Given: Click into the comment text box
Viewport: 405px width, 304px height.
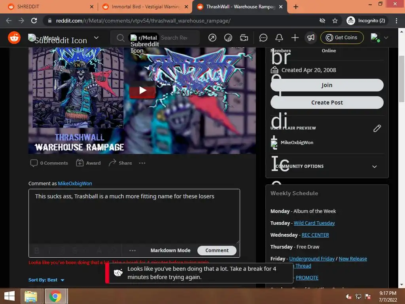Looking at the screenshot, I should (134, 217).
